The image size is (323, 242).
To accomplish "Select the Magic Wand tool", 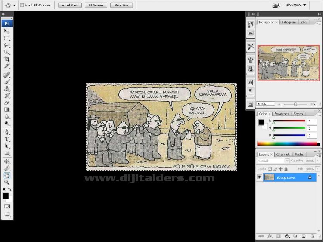I will [7, 52].
